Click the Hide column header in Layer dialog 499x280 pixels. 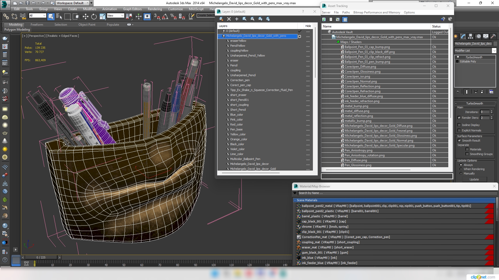pos(308,26)
